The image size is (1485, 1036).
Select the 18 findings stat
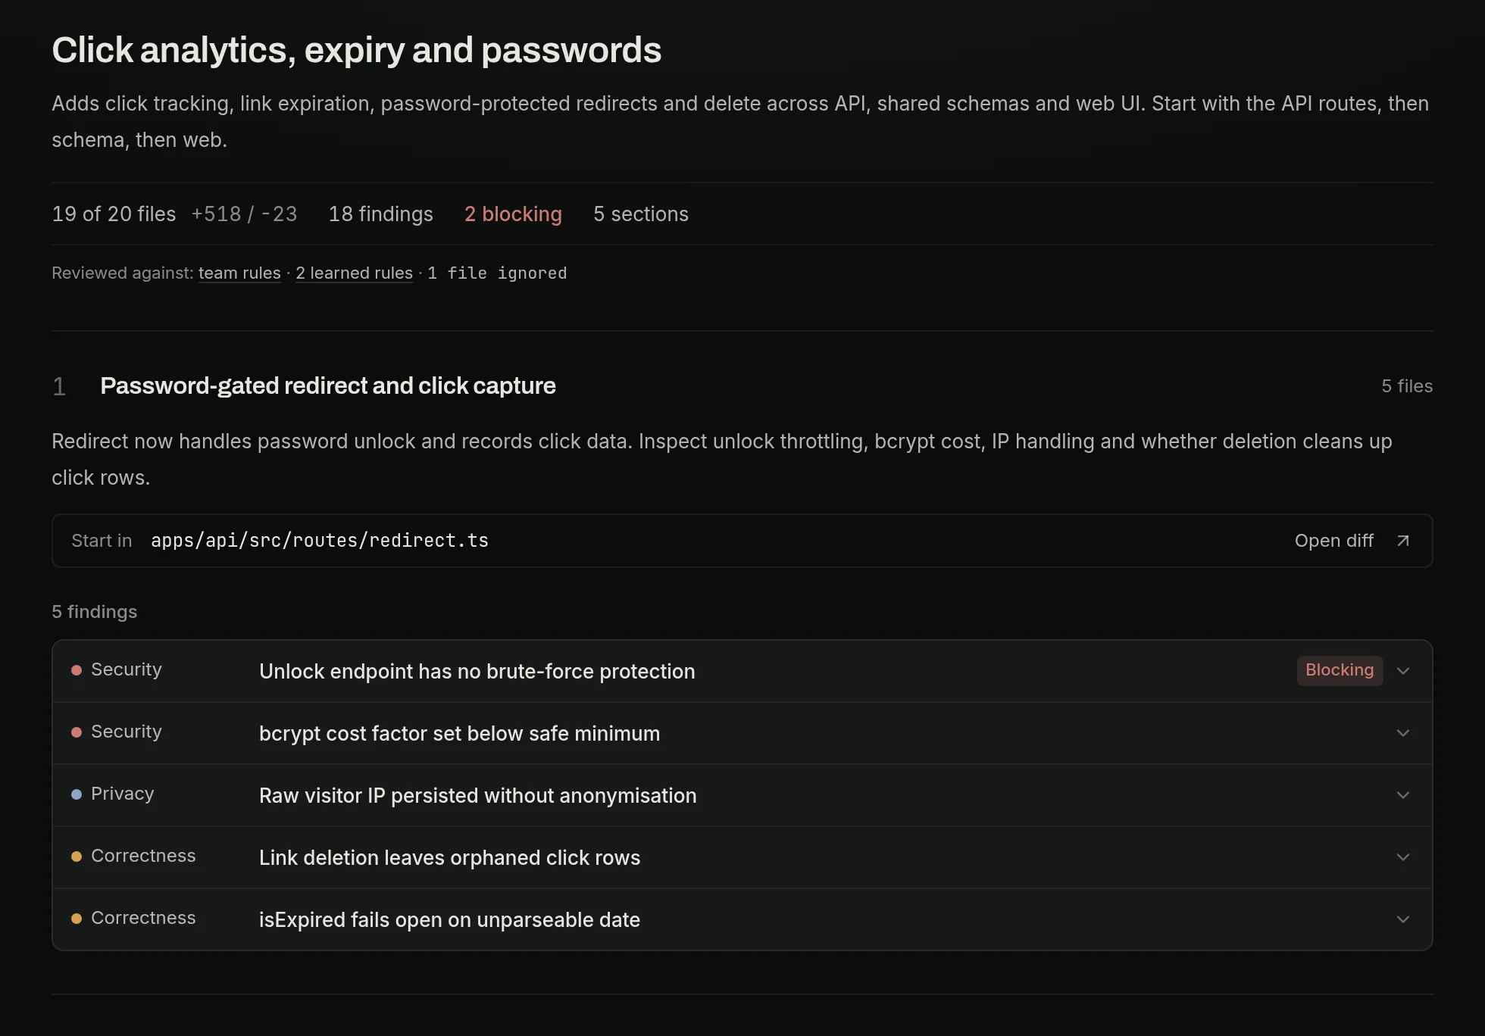(x=380, y=214)
